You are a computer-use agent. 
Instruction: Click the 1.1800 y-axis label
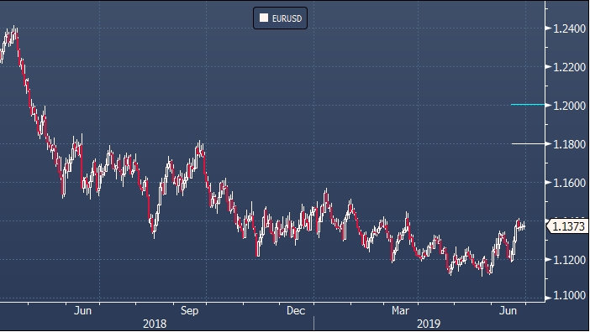[569, 144]
